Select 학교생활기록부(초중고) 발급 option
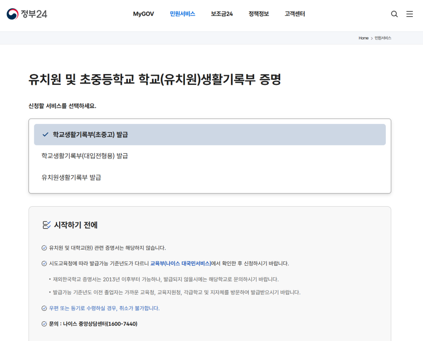The image size is (423, 341). click(210, 135)
